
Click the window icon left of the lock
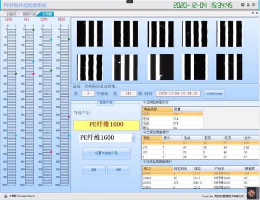(x=243, y=5)
